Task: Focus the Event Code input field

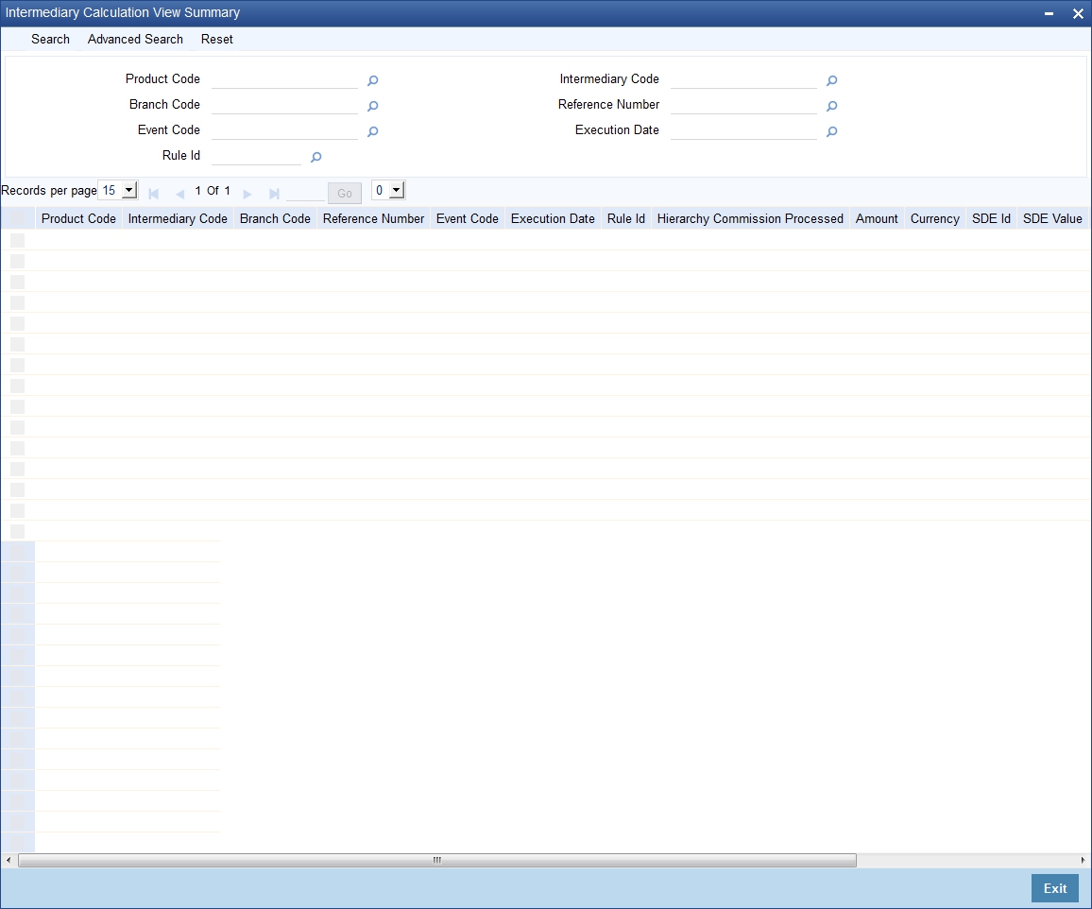Action: point(285,130)
